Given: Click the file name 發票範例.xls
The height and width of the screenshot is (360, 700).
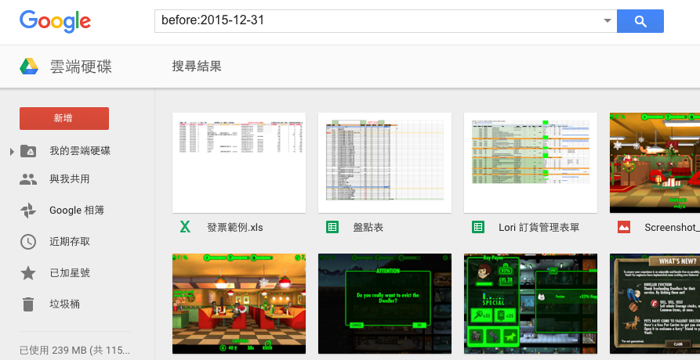Looking at the screenshot, I should 235,227.
